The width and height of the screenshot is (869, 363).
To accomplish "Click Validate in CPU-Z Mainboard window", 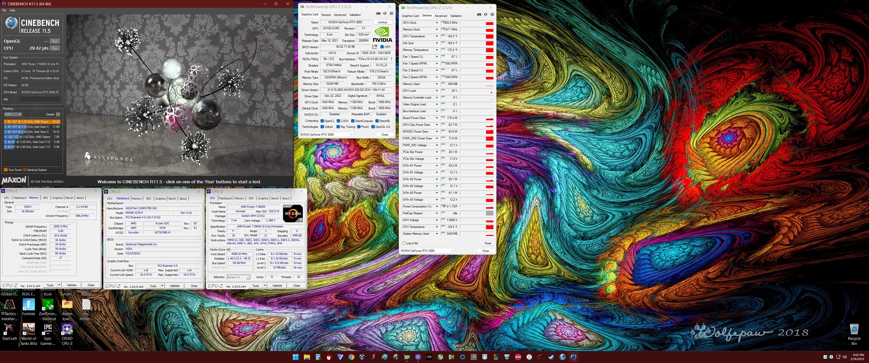I will pyautogui.click(x=174, y=286).
